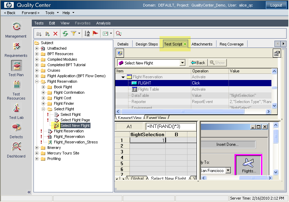Click Forward > navigation link
This screenshot has width=289, height=202.
tap(30, 13)
